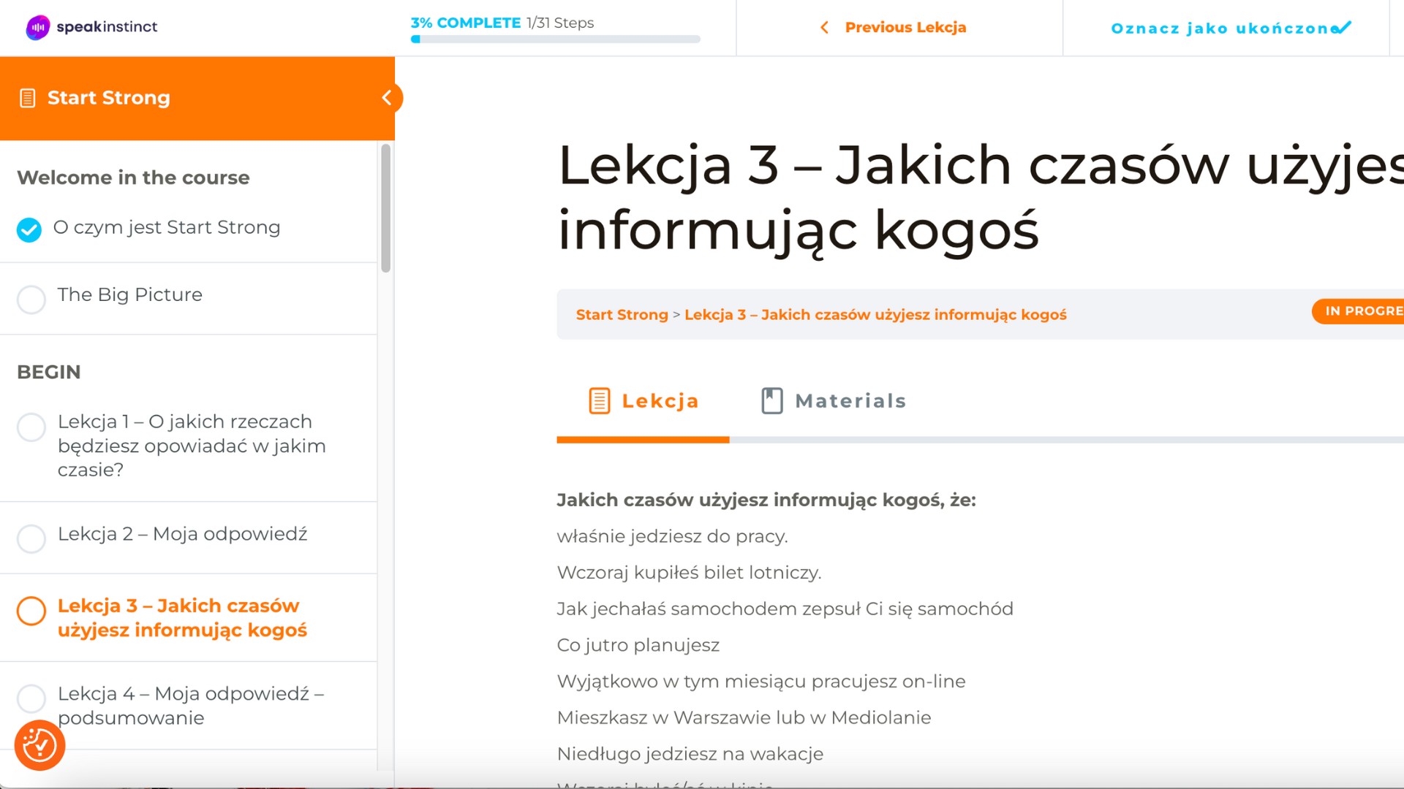Click the Materials bookmark icon
The height and width of the screenshot is (789, 1404).
[x=771, y=401]
